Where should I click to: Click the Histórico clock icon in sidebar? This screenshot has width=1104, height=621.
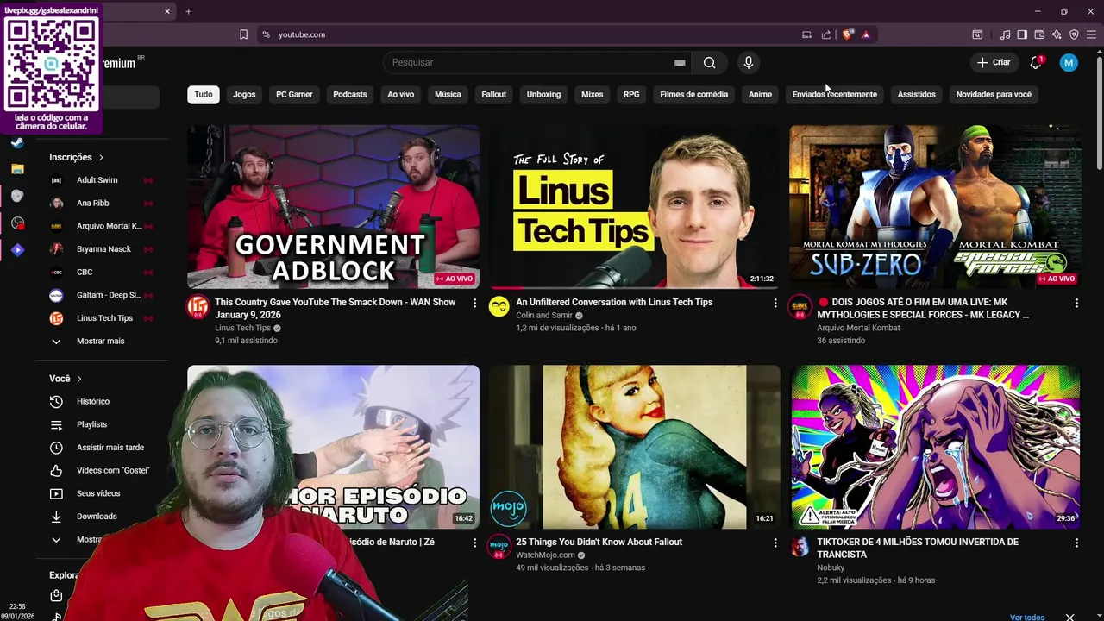56,401
